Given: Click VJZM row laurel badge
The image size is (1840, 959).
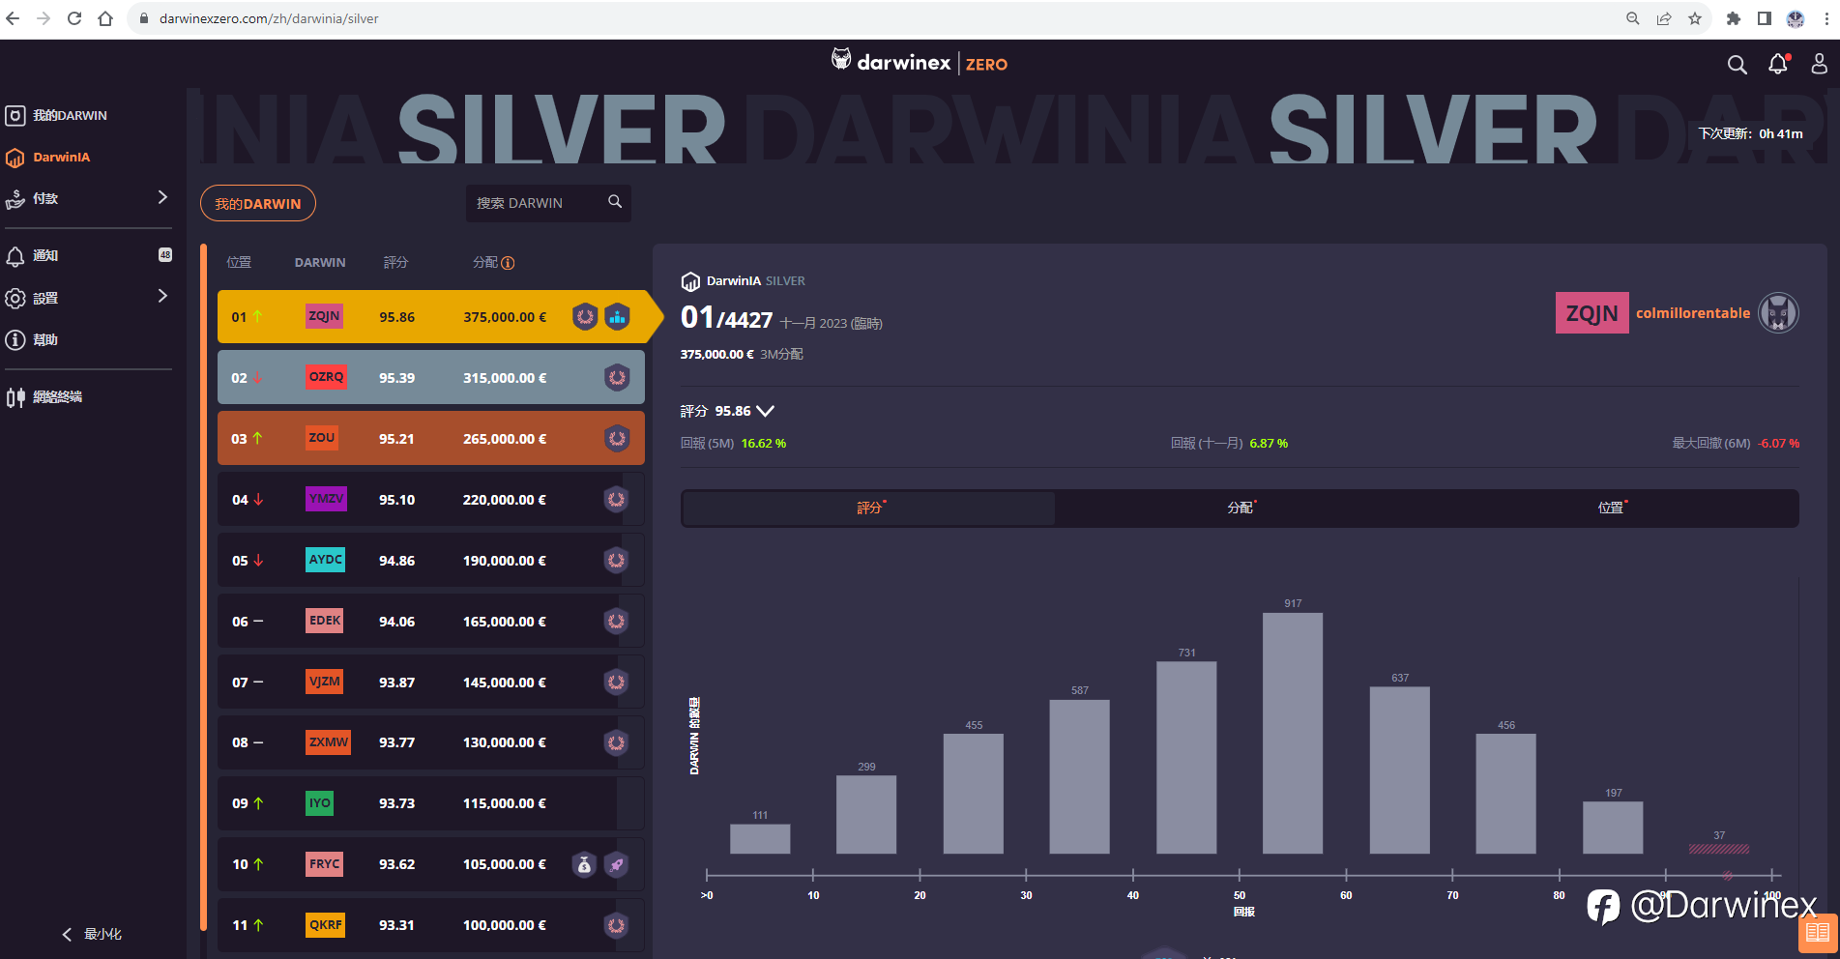Looking at the screenshot, I should pyautogui.click(x=617, y=683).
